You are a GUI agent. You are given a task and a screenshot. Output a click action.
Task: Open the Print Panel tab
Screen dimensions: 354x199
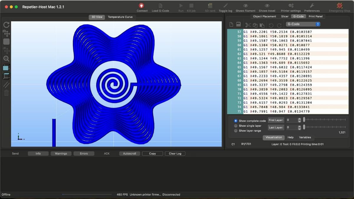coord(315,17)
